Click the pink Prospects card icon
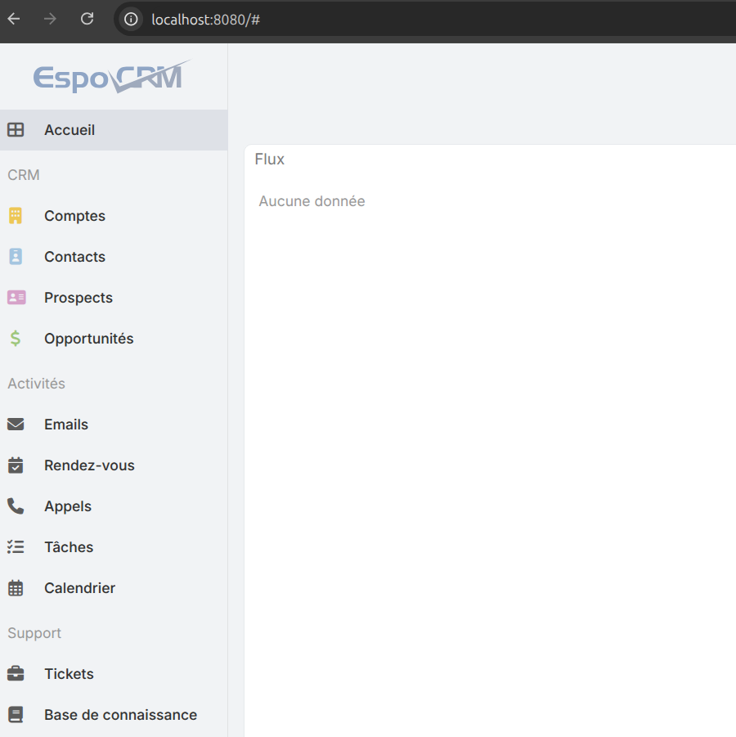 (16, 298)
